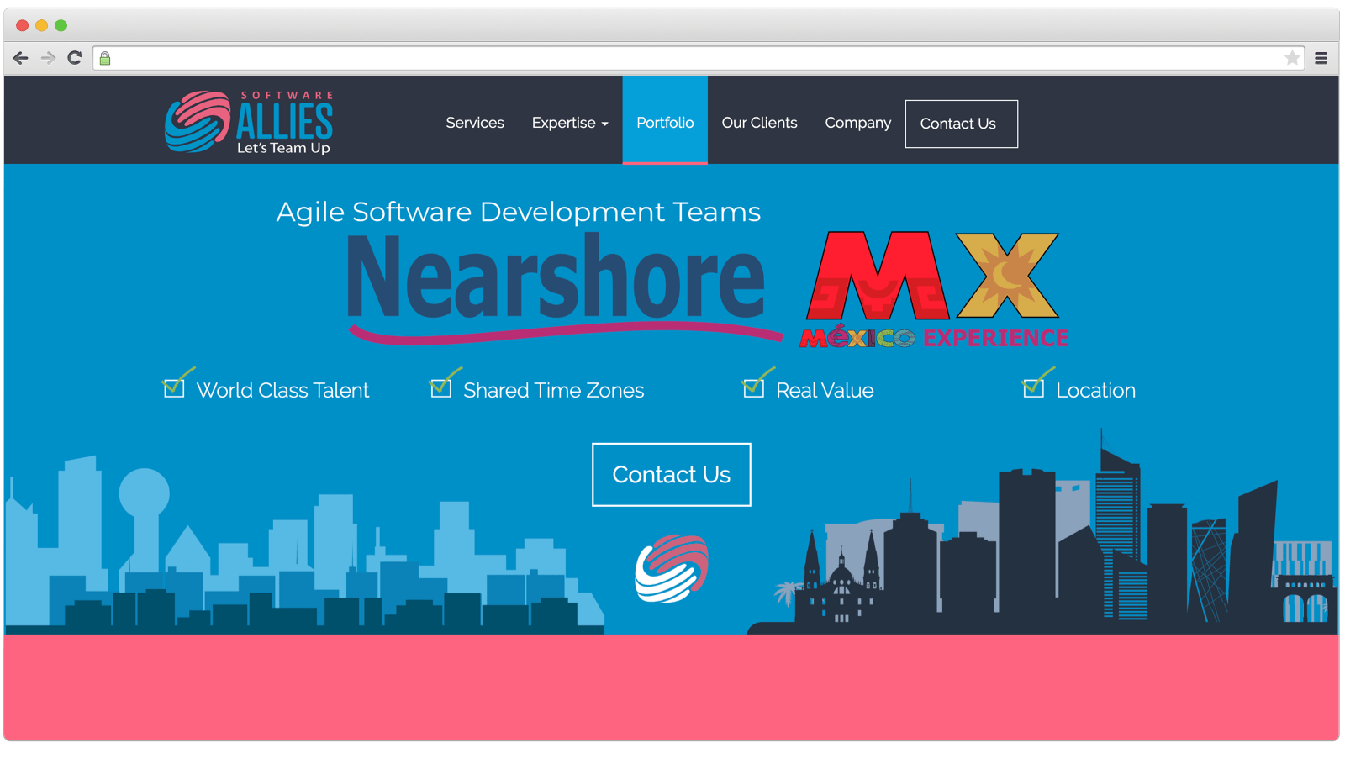The width and height of the screenshot is (1345, 764).
Task: Click the Location text
Action: click(x=1095, y=390)
